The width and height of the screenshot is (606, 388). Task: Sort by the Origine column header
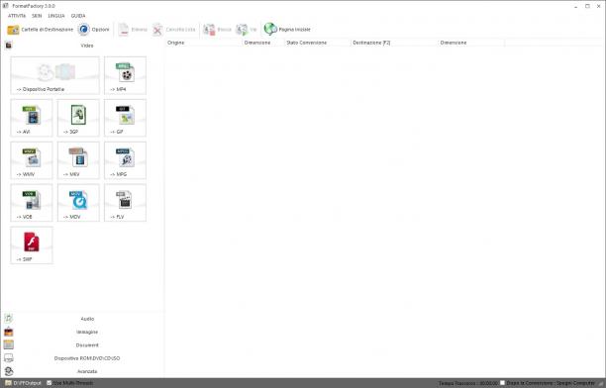point(204,43)
